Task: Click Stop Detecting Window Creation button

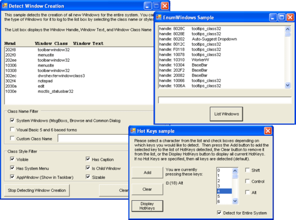Action: [37, 190]
